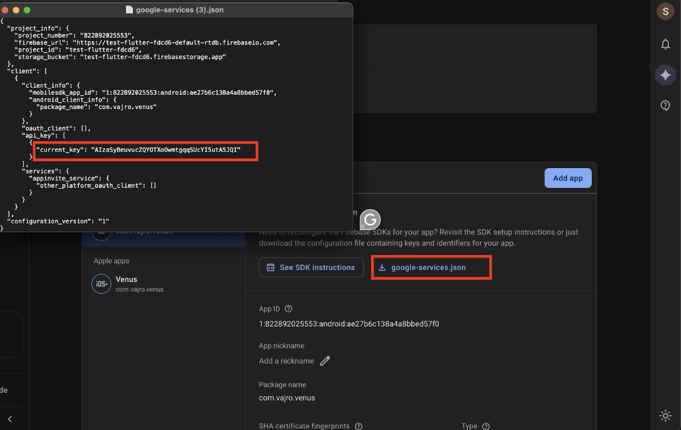Close the google-services JSON window
This screenshot has height=430, width=681.
5,10
